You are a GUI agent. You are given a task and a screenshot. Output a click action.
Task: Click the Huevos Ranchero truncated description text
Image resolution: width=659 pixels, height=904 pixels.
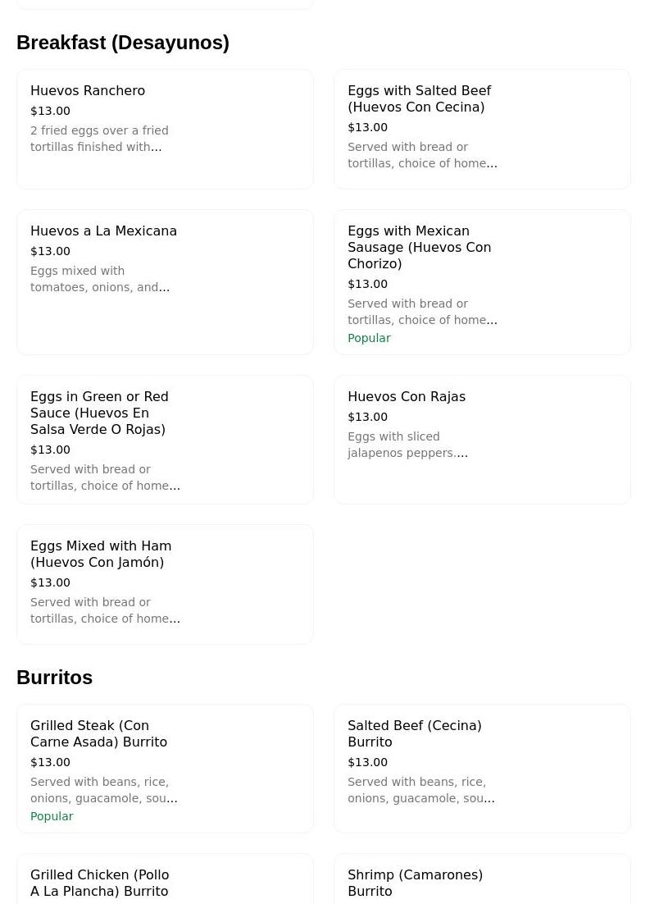(x=99, y=139)
